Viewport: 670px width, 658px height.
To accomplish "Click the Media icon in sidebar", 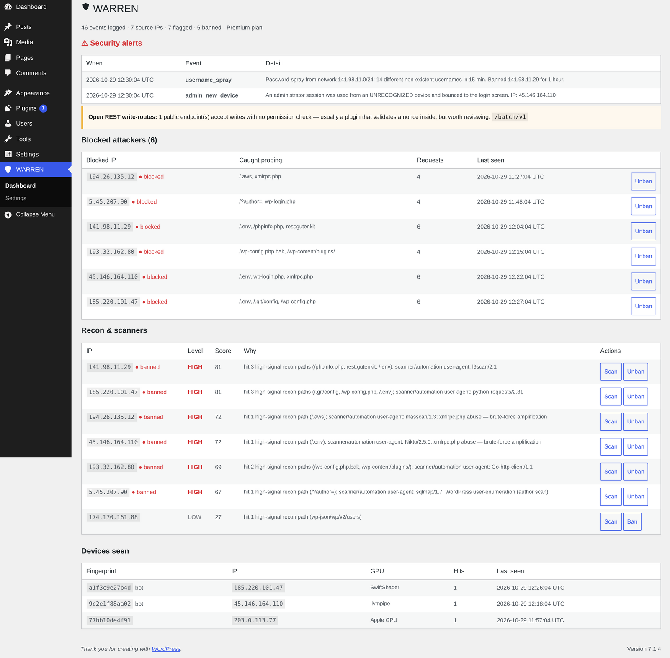I will [8, 42].
